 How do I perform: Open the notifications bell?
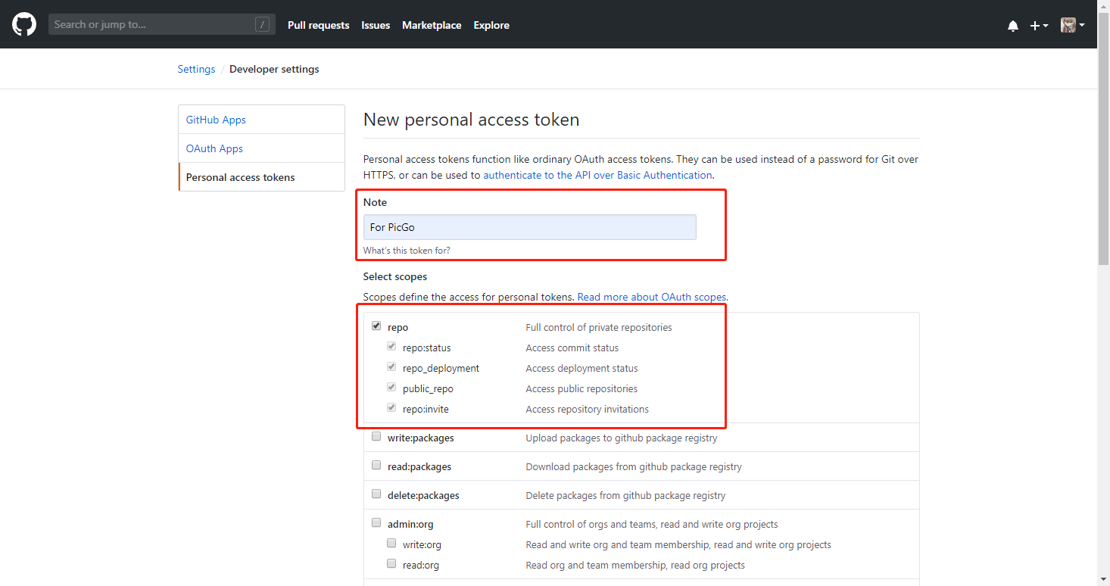[1013, 25]
